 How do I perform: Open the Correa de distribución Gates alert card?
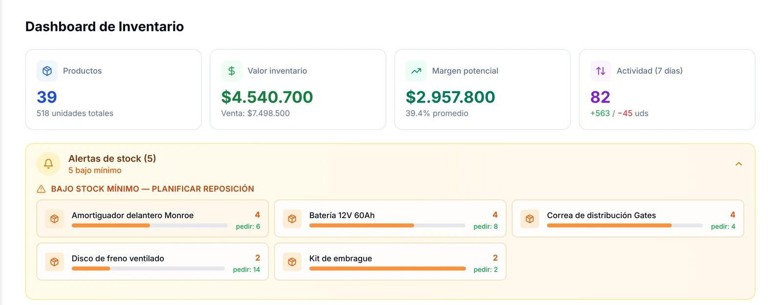(x=628, y=219)
